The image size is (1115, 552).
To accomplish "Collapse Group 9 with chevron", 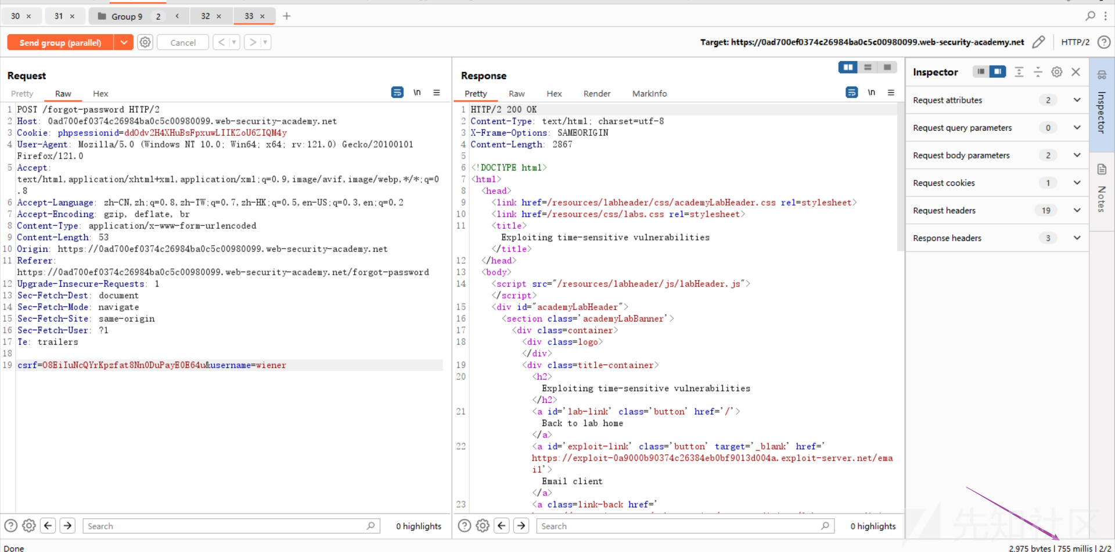I will [x=177, y=16].
